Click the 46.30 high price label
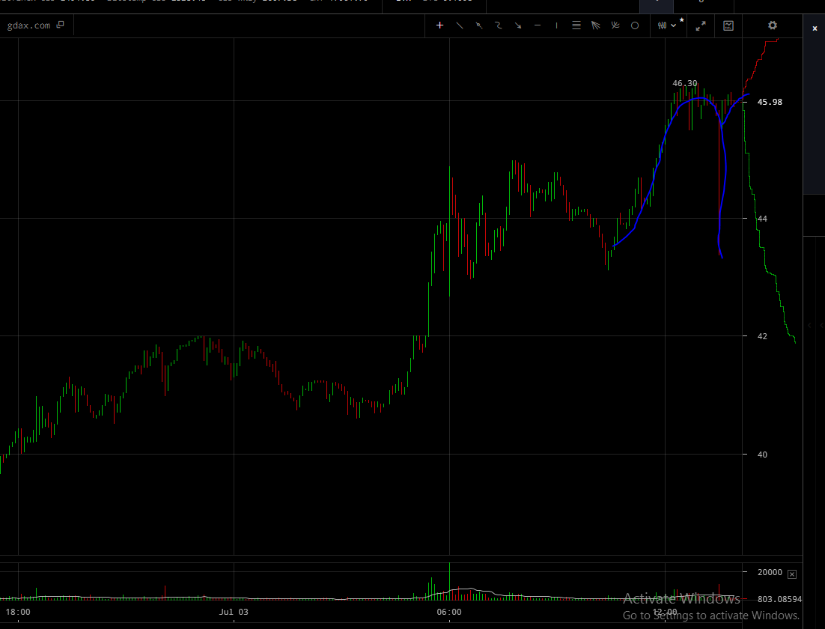 click(x=684, y=83)
